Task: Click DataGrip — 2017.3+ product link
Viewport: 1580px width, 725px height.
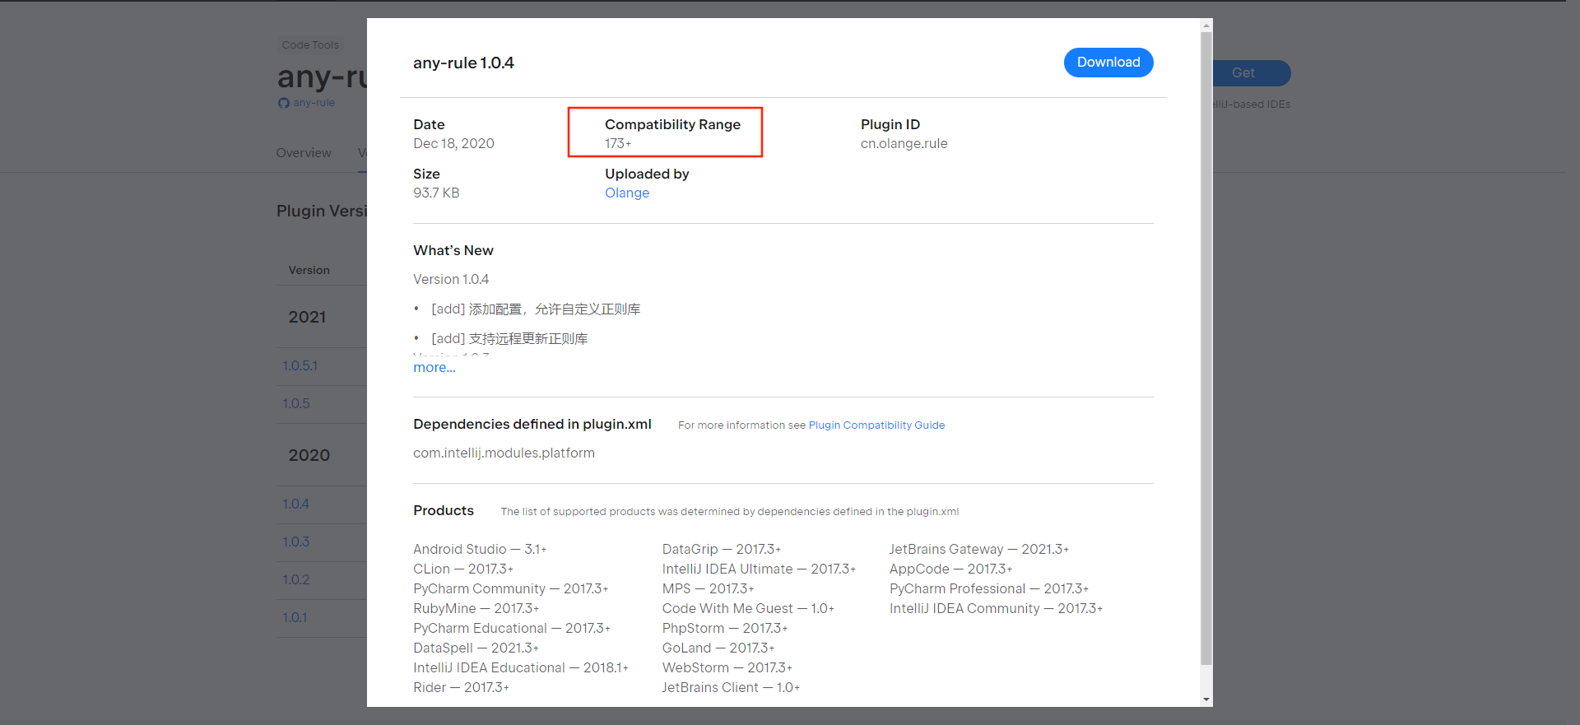Action: pyautogui.click(x=722, y=549)
